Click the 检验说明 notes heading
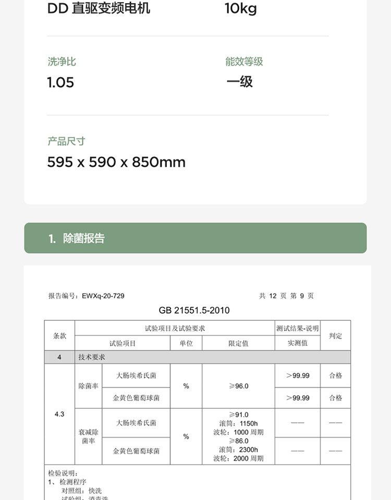 pyautogui.click(x=63, y=473)
